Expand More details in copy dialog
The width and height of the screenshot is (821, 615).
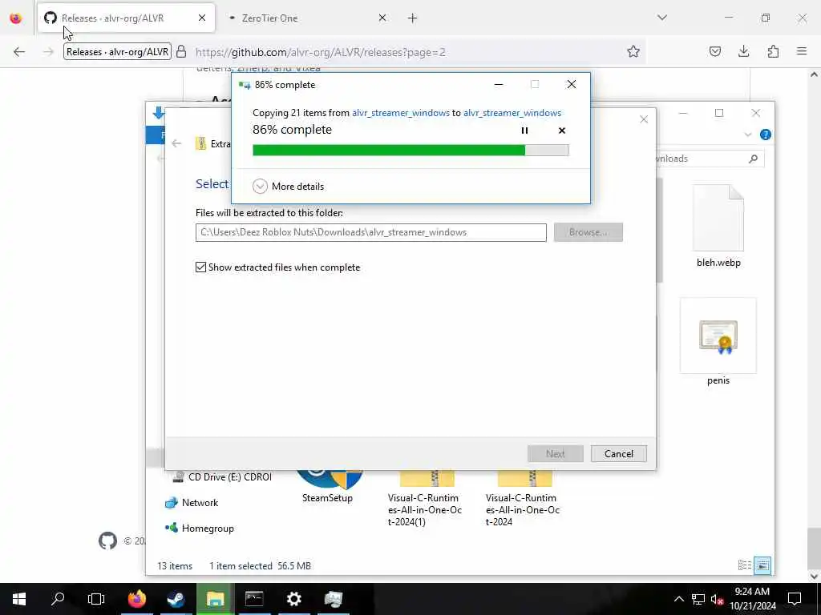(288, 186)
